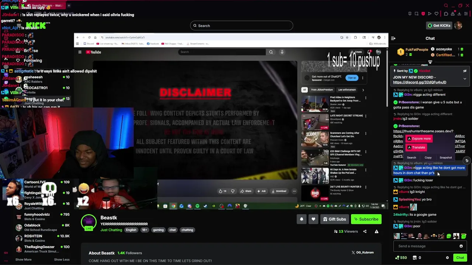Click YouTube Download button
This screenshot has height=265, width=472.
pos(279,191)
